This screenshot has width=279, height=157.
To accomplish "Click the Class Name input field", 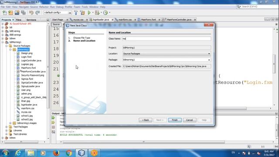I will click(167, 39).
